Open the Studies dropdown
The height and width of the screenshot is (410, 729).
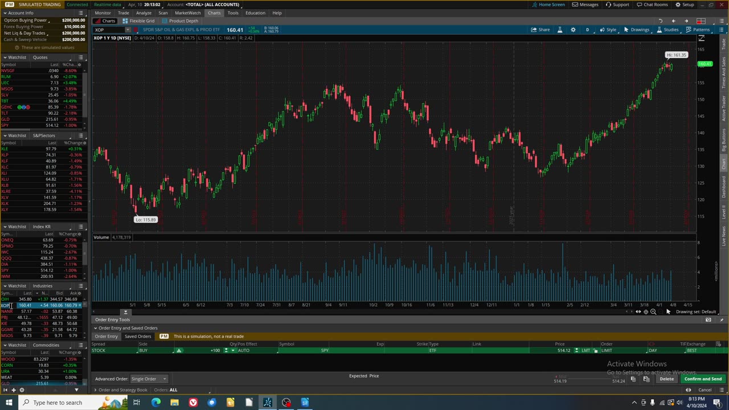pyautogui.click(x=667, y=30)
